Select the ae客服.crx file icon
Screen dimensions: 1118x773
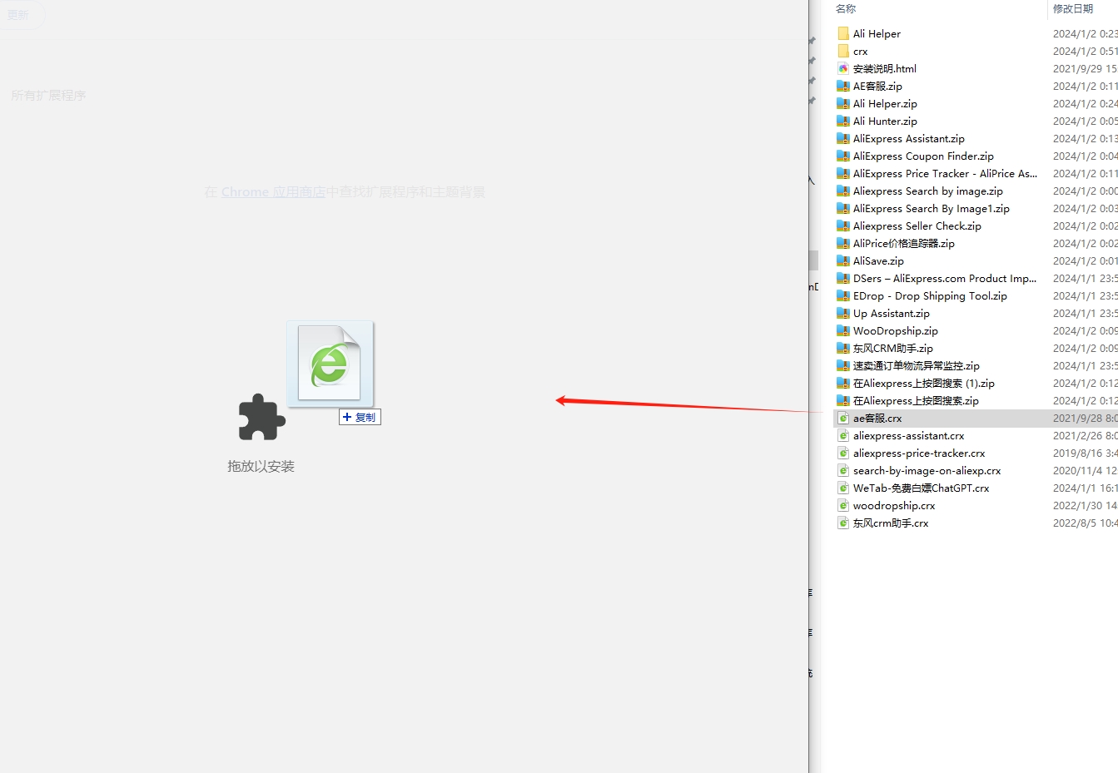point(843,418)
